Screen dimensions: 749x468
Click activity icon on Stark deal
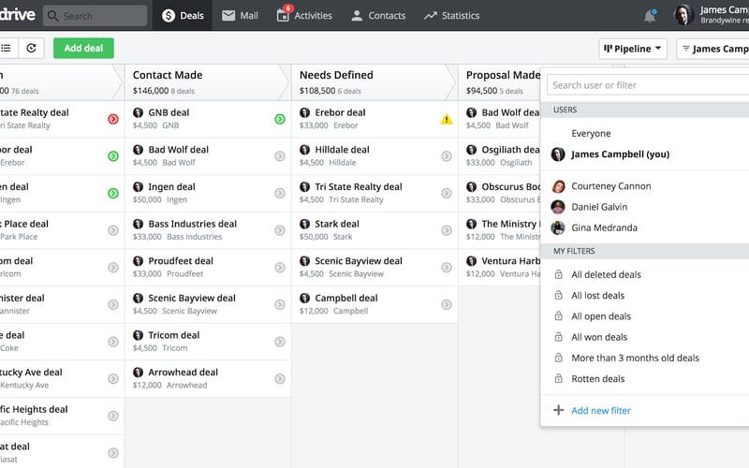[x=447, y=230]
